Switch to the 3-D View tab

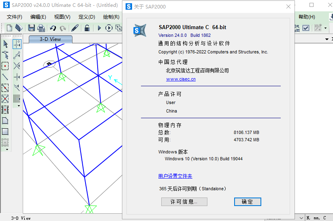coord(51,39)
